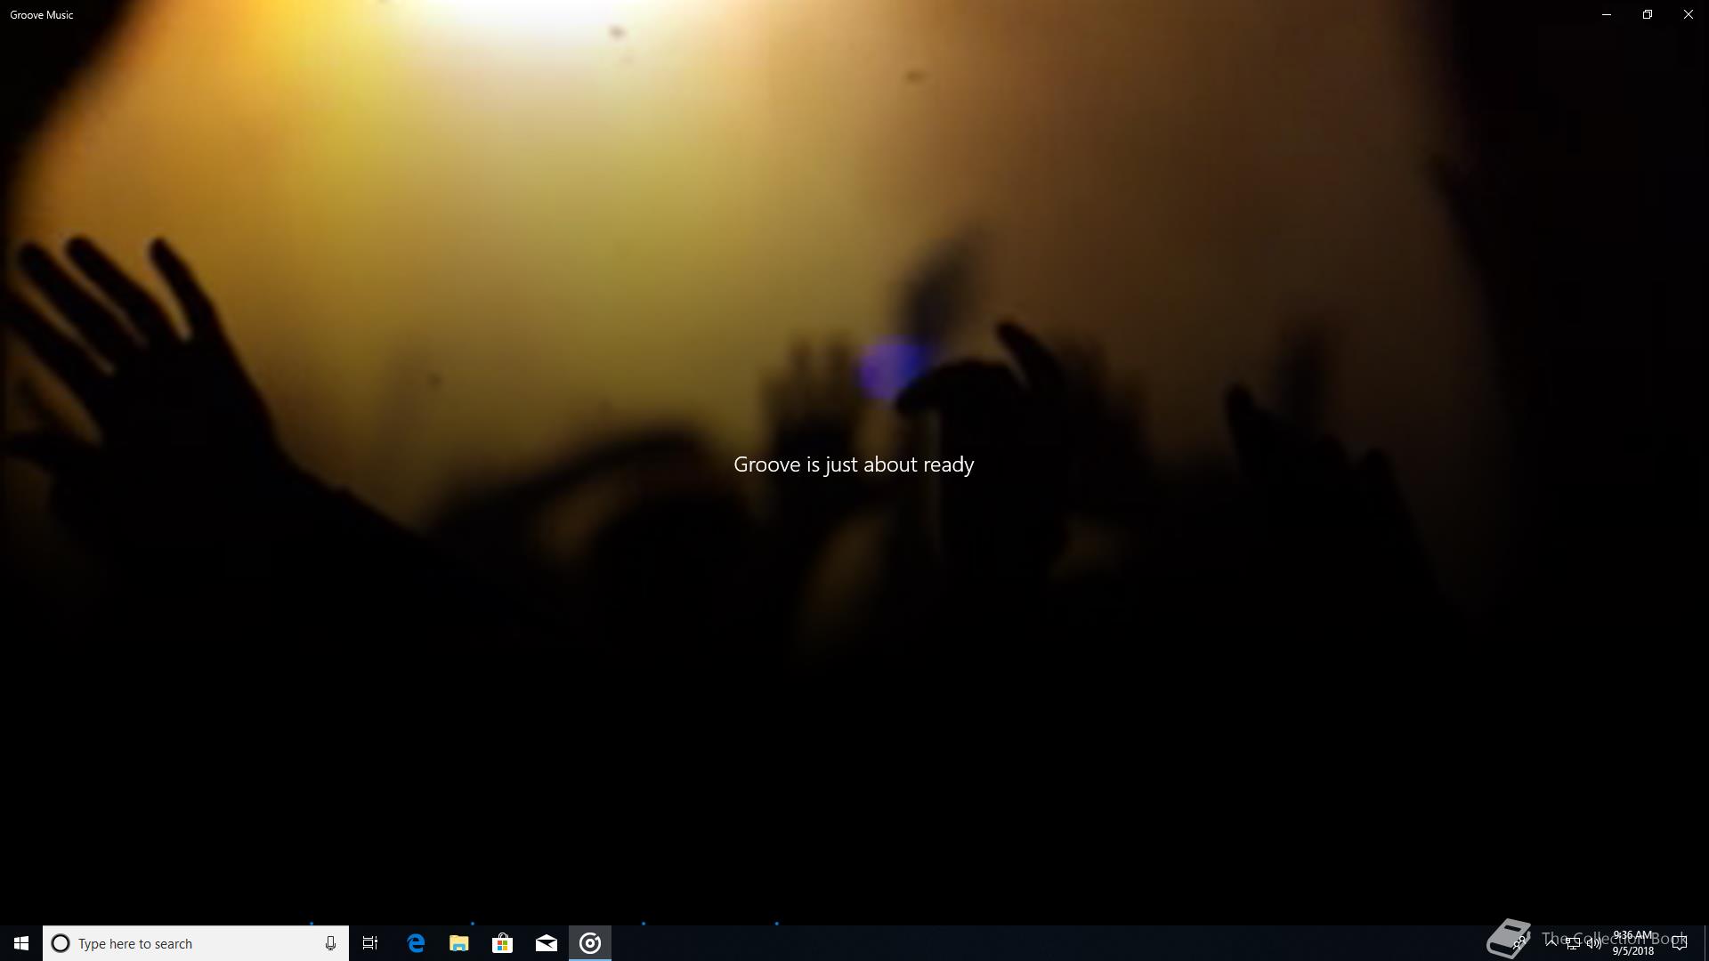Restore down the Groove Music window
This screenshot has width=1709, height=961.
pyautogui.click(x=1648, y=14)
